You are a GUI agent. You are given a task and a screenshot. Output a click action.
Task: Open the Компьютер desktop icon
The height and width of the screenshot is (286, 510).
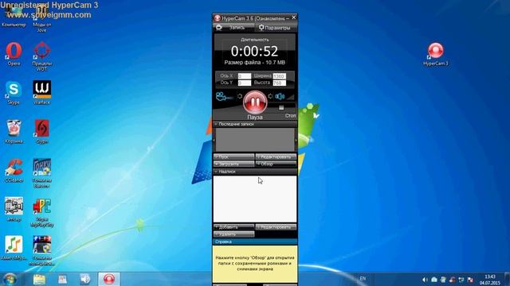pos(14,16)
